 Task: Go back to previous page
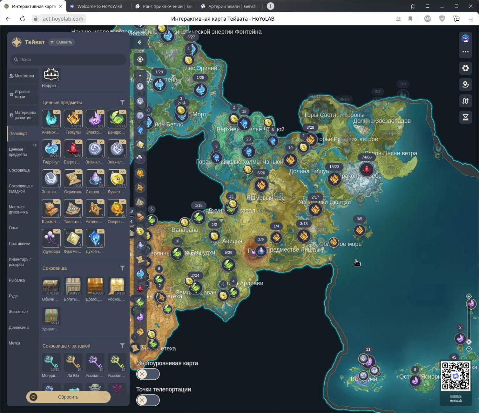click(8, 19)
